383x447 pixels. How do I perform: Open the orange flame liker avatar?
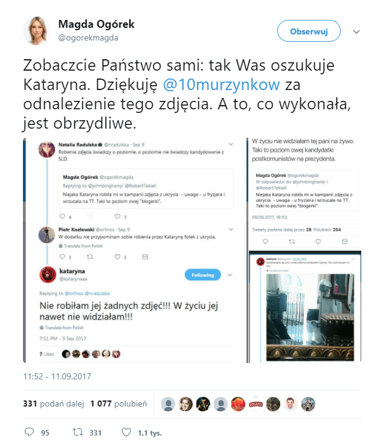click(x=238, y=404)
